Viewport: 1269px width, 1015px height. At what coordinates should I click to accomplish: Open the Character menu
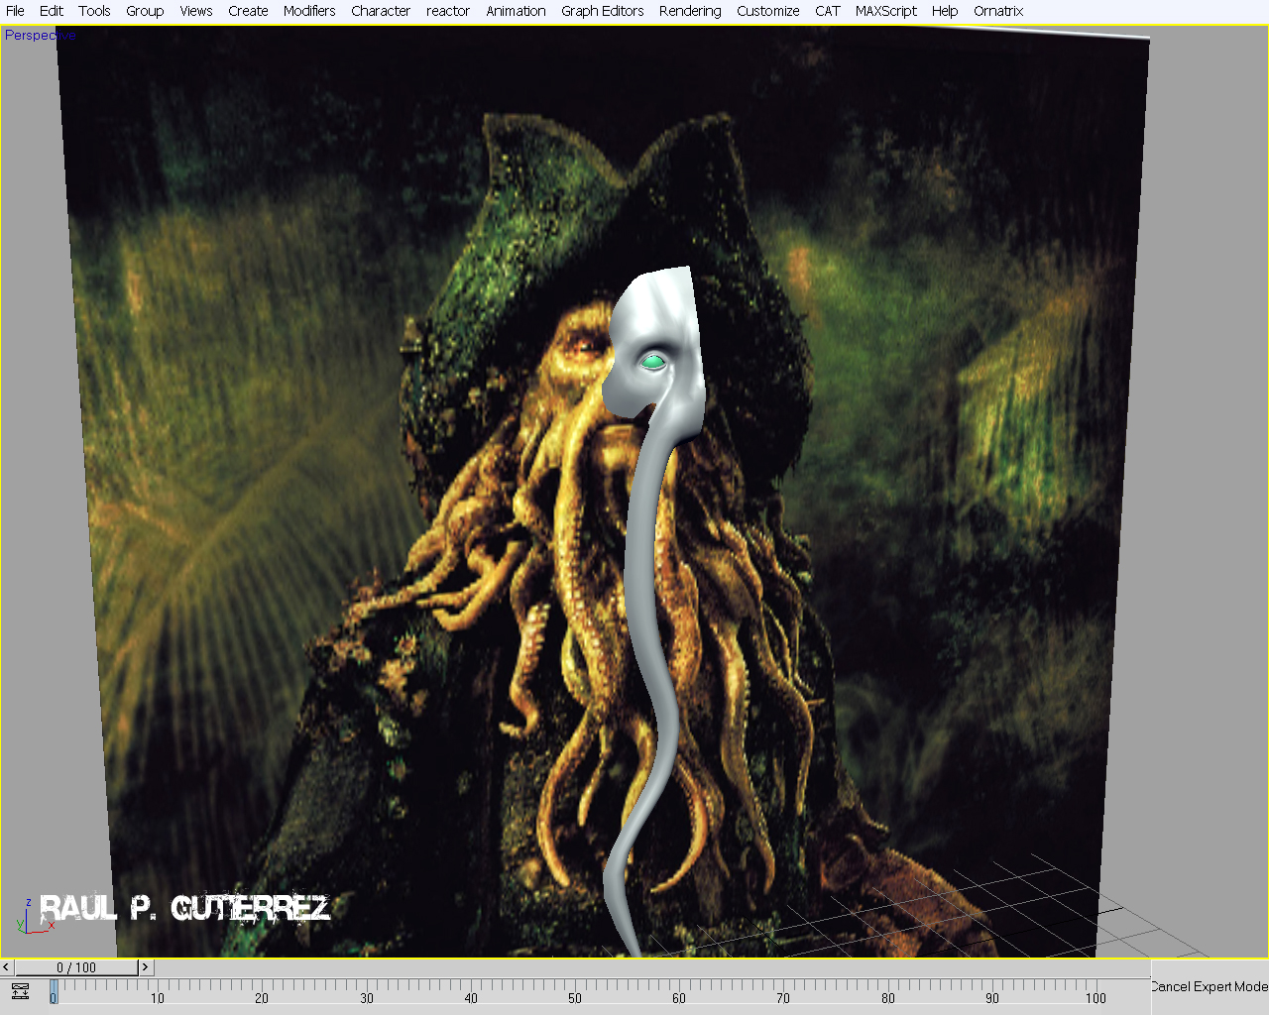click(381, 11)
